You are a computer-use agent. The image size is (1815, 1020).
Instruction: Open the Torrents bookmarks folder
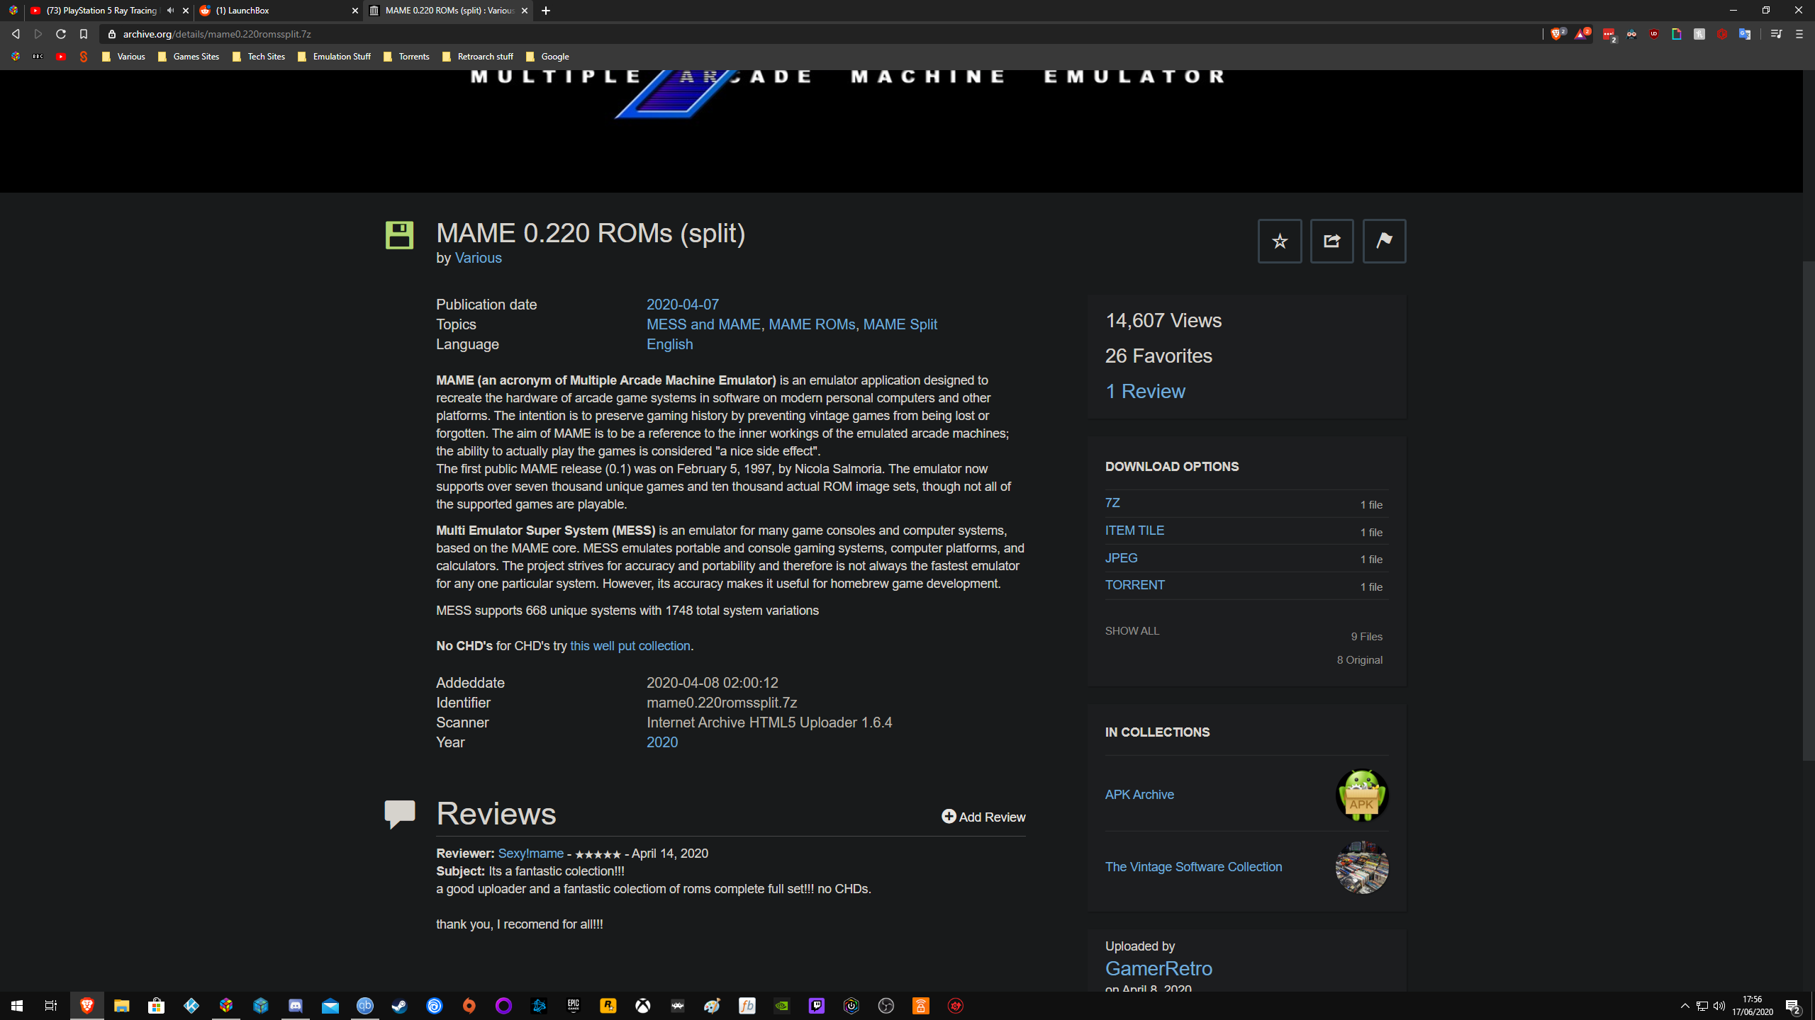[x=406, y=57]
